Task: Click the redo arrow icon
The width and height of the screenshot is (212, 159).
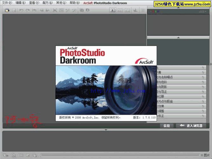Action: (x=28, y=10)
